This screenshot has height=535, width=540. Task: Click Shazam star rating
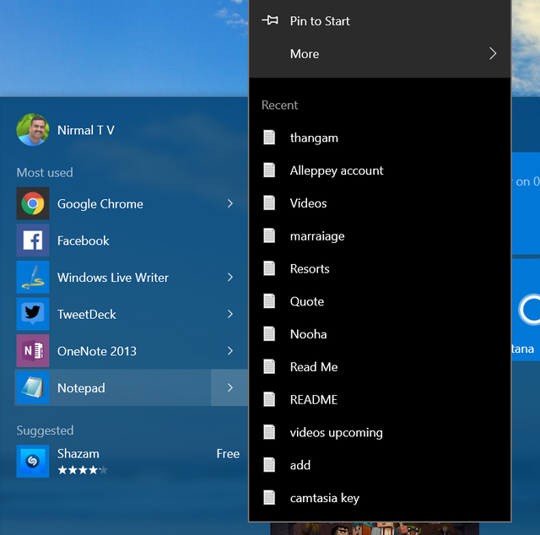pos(83,470)
